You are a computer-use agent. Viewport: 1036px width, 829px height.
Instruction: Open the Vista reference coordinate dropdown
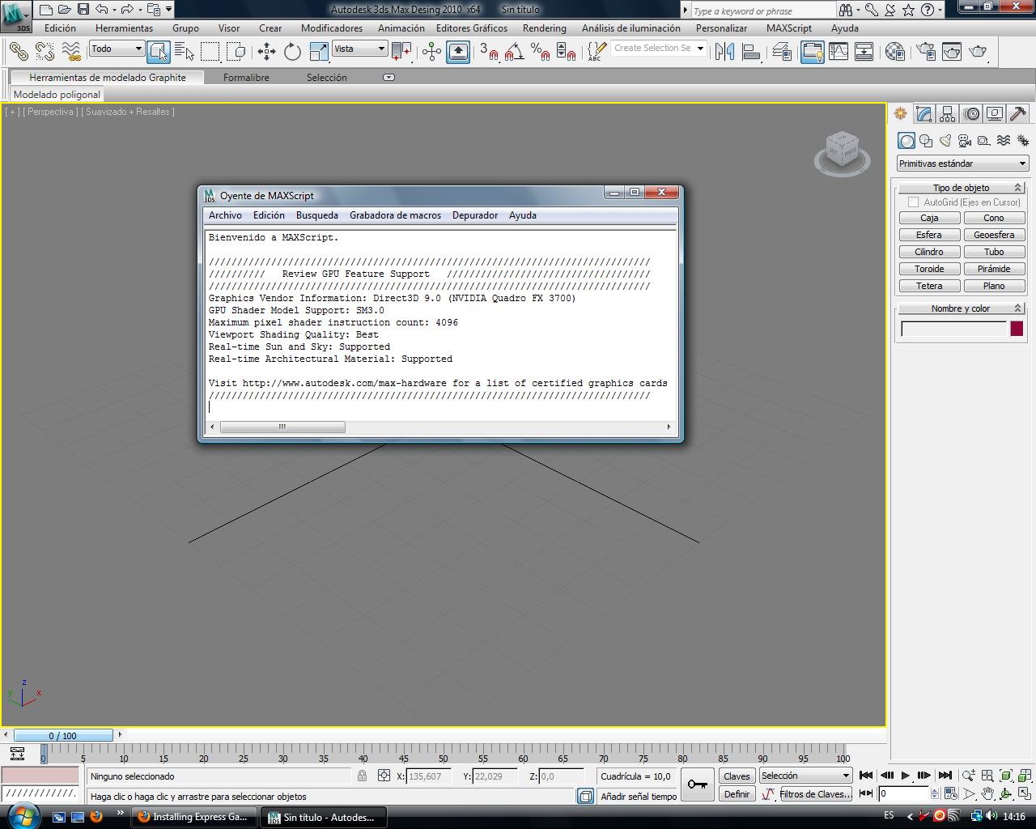point(359,49)
